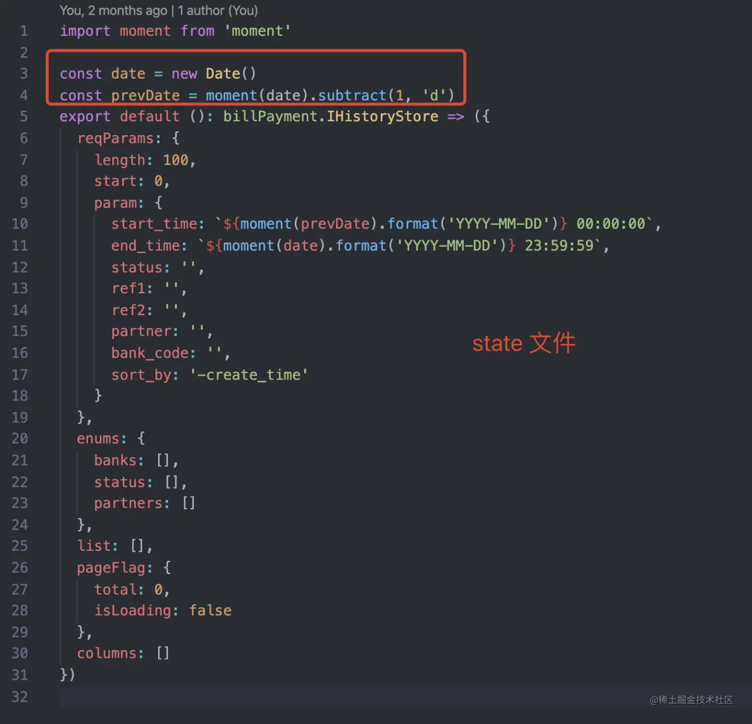The width and height of the screenshot is (752, 724).
Task: Click the 'moment' string literal on line 1
Action: (257, 31)
